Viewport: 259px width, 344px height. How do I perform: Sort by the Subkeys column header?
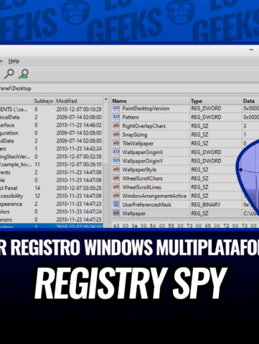pyautogui.click(x=44, y=101)
